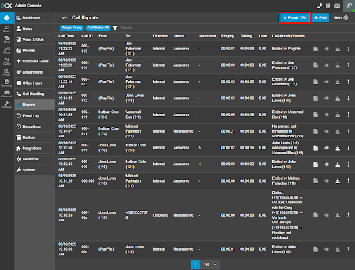Screen dimensions: 355x270
Task: Open Integrations in the admin menu
Action: coord(35,149)
